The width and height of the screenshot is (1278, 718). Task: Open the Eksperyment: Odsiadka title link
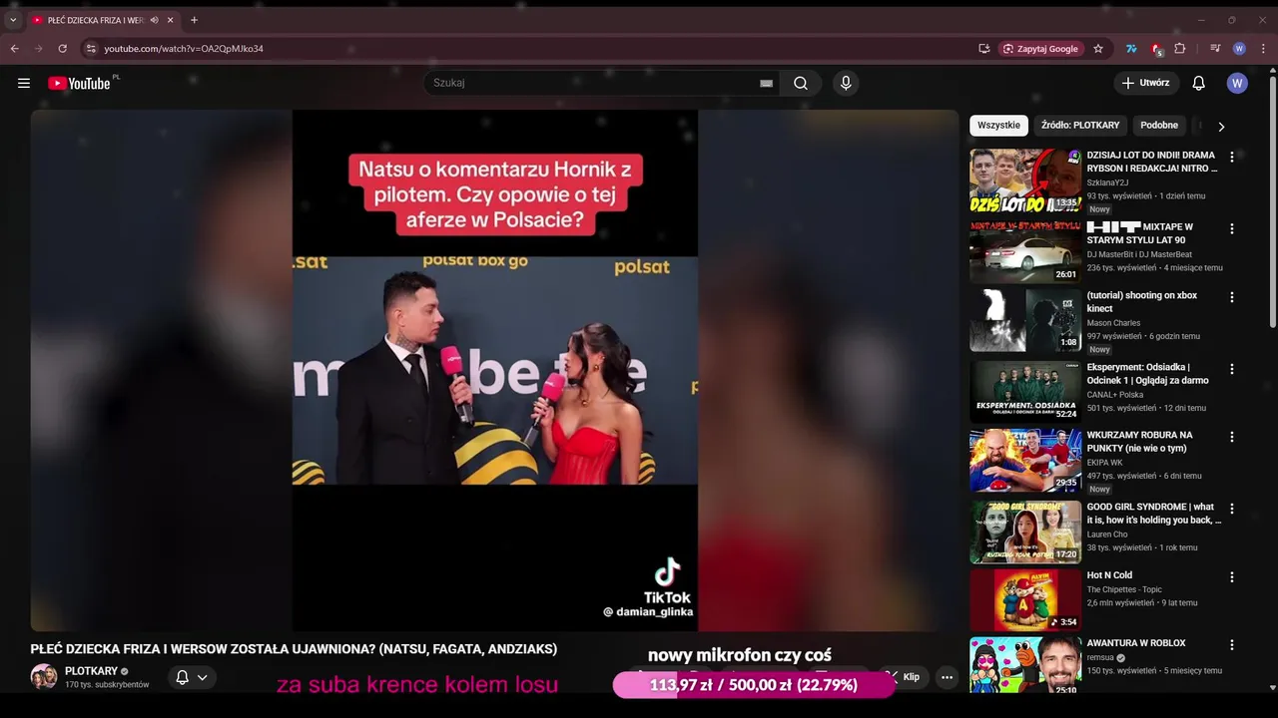pos(1147,373)
